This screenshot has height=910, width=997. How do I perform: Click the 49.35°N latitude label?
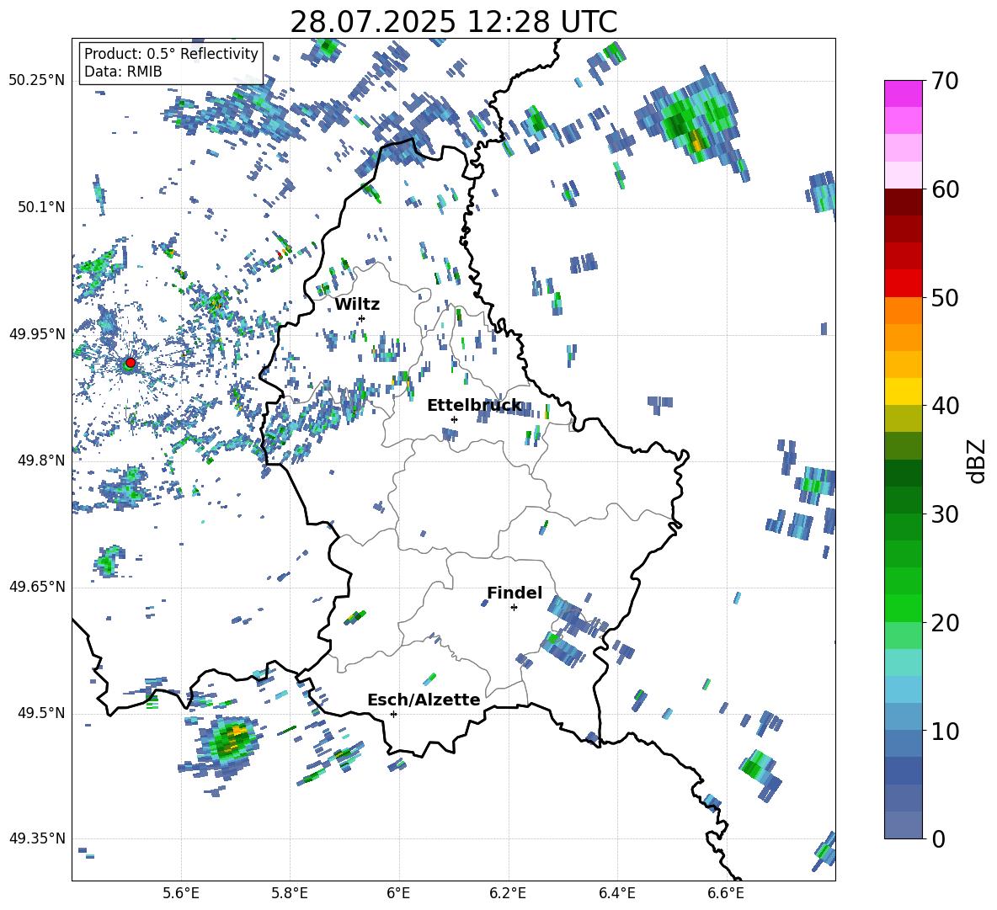(37, 838)
